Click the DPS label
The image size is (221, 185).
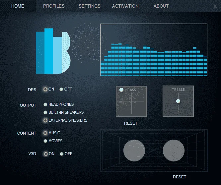[32, 90]
